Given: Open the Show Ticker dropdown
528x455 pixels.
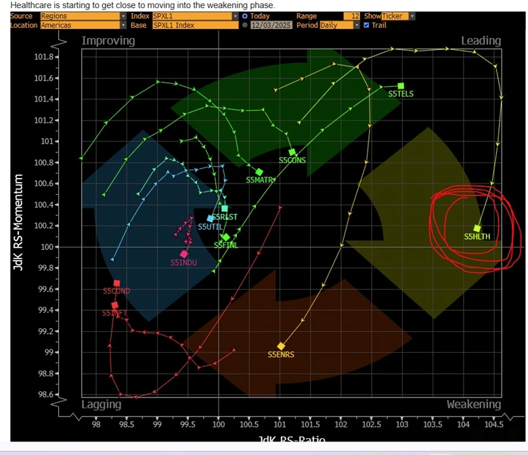Looking at the screenshot, I should [412, 16].
